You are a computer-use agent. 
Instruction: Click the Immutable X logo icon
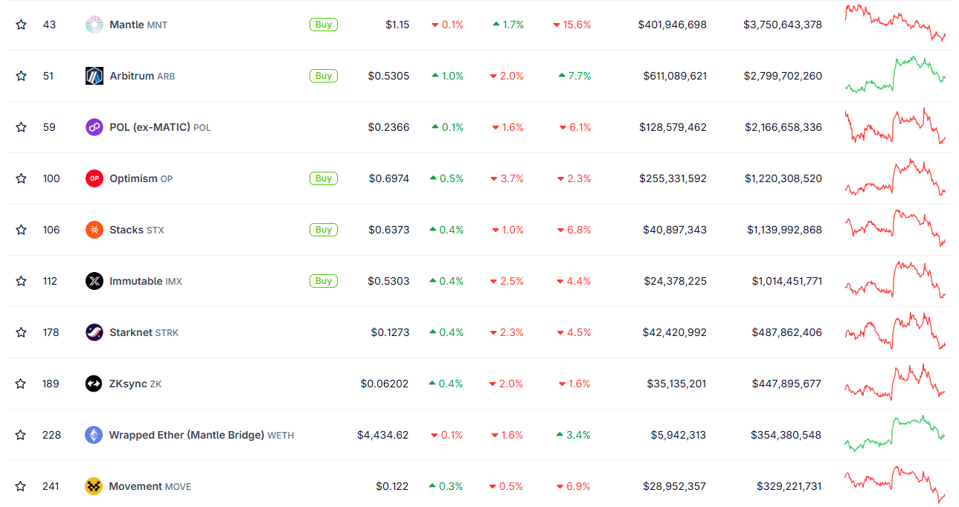click(94, 281)
